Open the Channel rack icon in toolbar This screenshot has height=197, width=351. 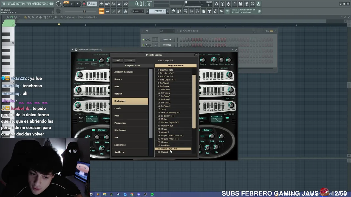185,11
